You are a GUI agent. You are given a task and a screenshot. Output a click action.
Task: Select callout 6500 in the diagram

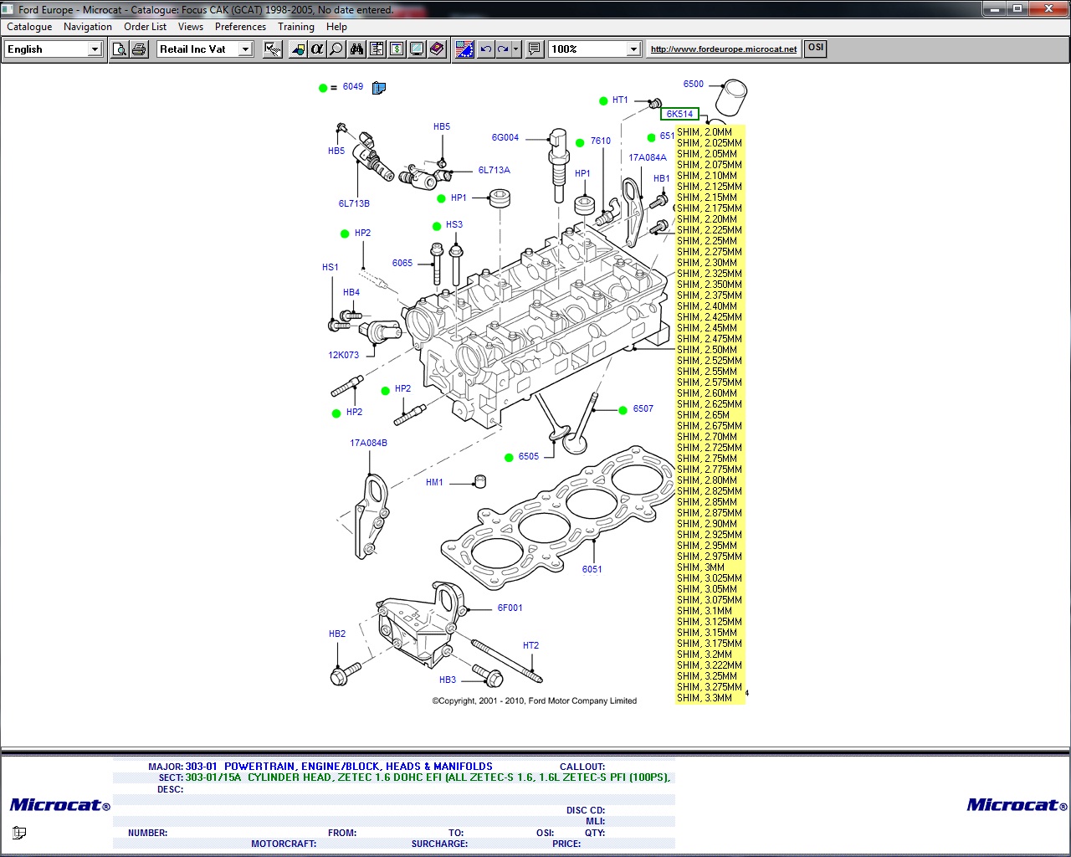click(x=694, y=85)
